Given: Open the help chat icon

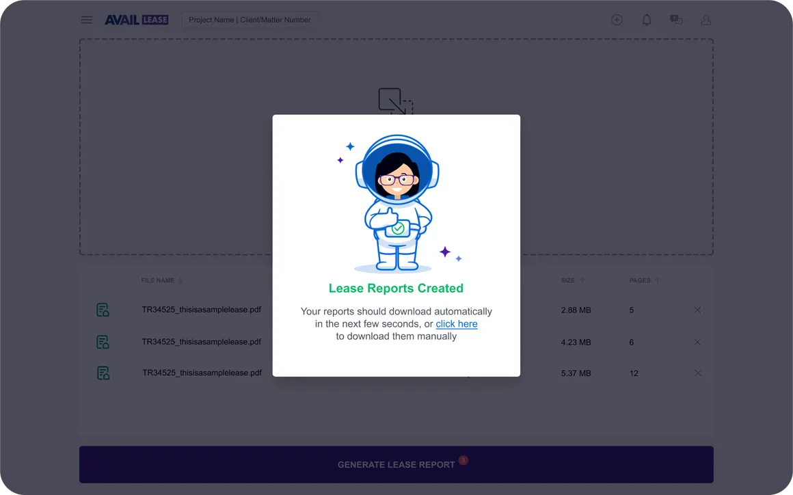Looking at the screenshot, I should [x=675, y=20].
